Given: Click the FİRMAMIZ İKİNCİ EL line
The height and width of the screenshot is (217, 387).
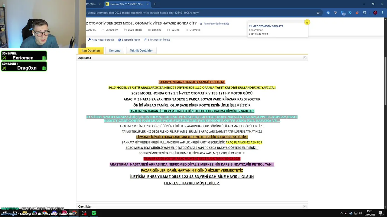Looking at the screenshot, I should (192, 137).
